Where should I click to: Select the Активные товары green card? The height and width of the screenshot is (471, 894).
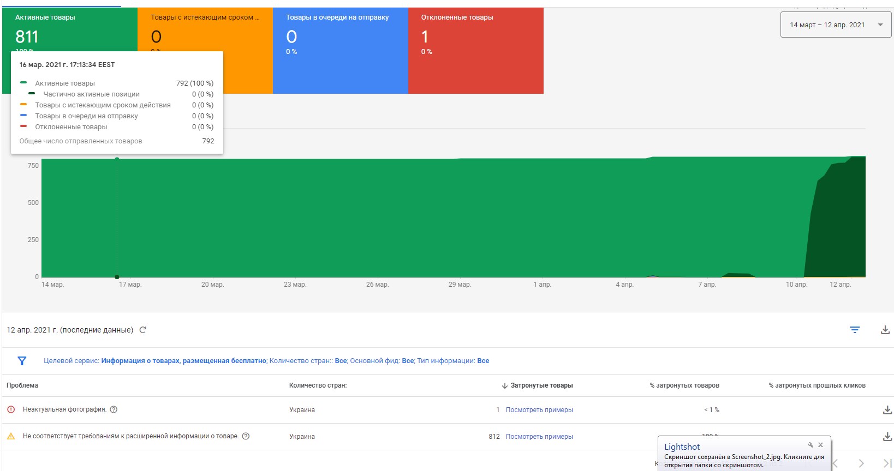70,51
